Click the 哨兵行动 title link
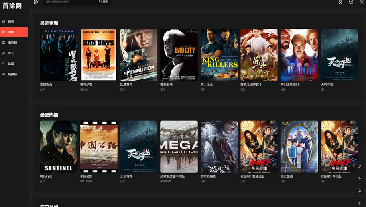The image size is (366, 207). click(46, 176)
